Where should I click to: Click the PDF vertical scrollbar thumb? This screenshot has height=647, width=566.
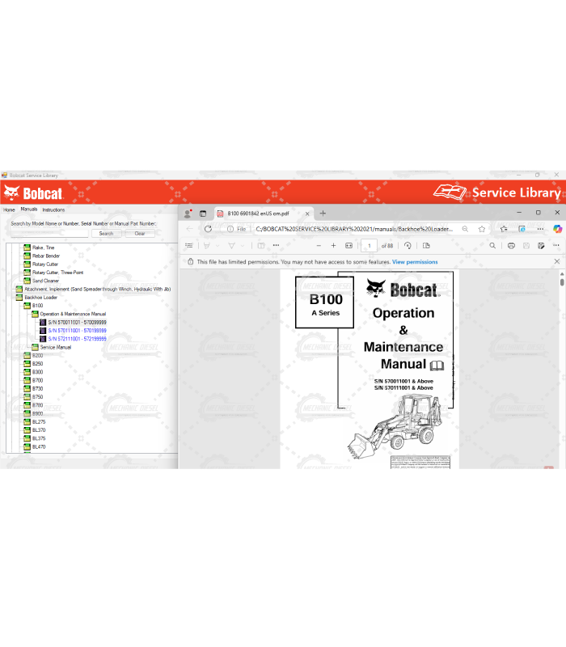[x=562, y=282]
